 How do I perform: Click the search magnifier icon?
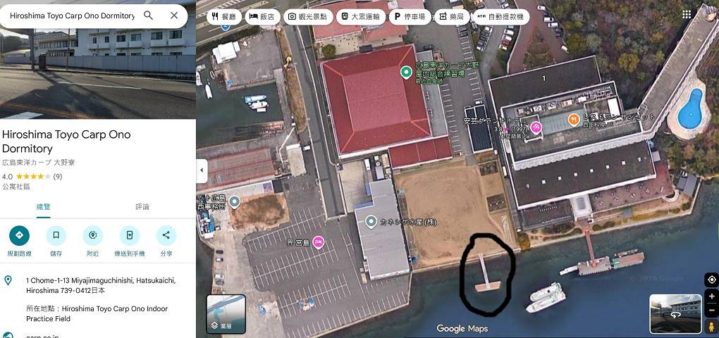148,15
